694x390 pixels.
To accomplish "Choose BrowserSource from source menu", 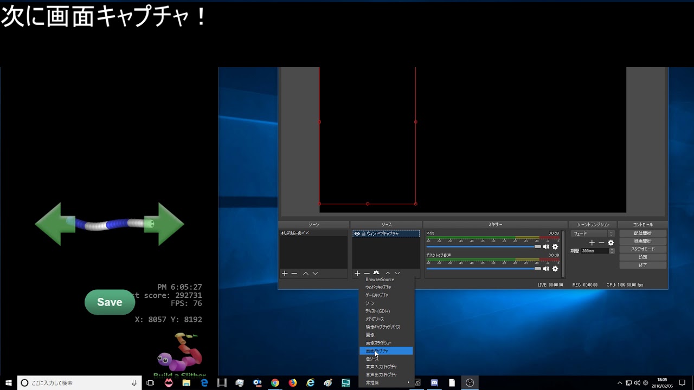I will (x=387, y=279).
